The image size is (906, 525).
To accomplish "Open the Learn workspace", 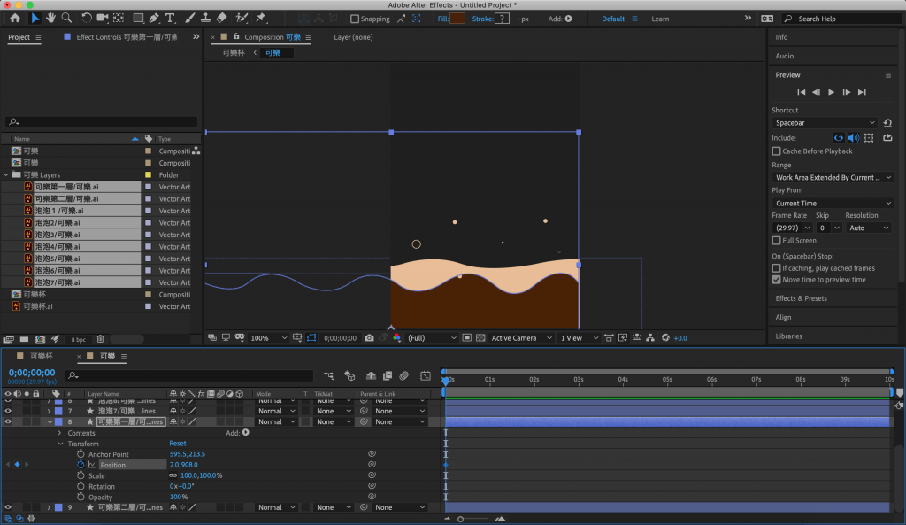I will [x=660, y=19].
